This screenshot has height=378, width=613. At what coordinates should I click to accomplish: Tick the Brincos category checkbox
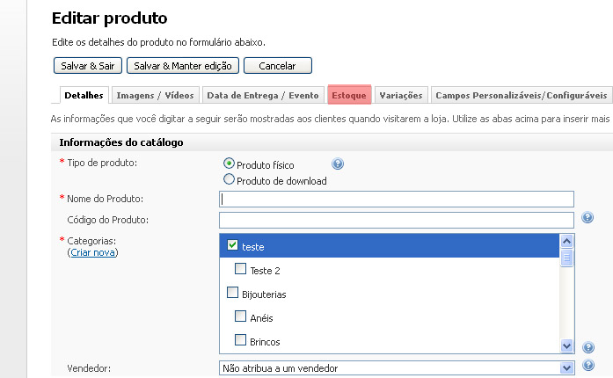tap(241, 340)
